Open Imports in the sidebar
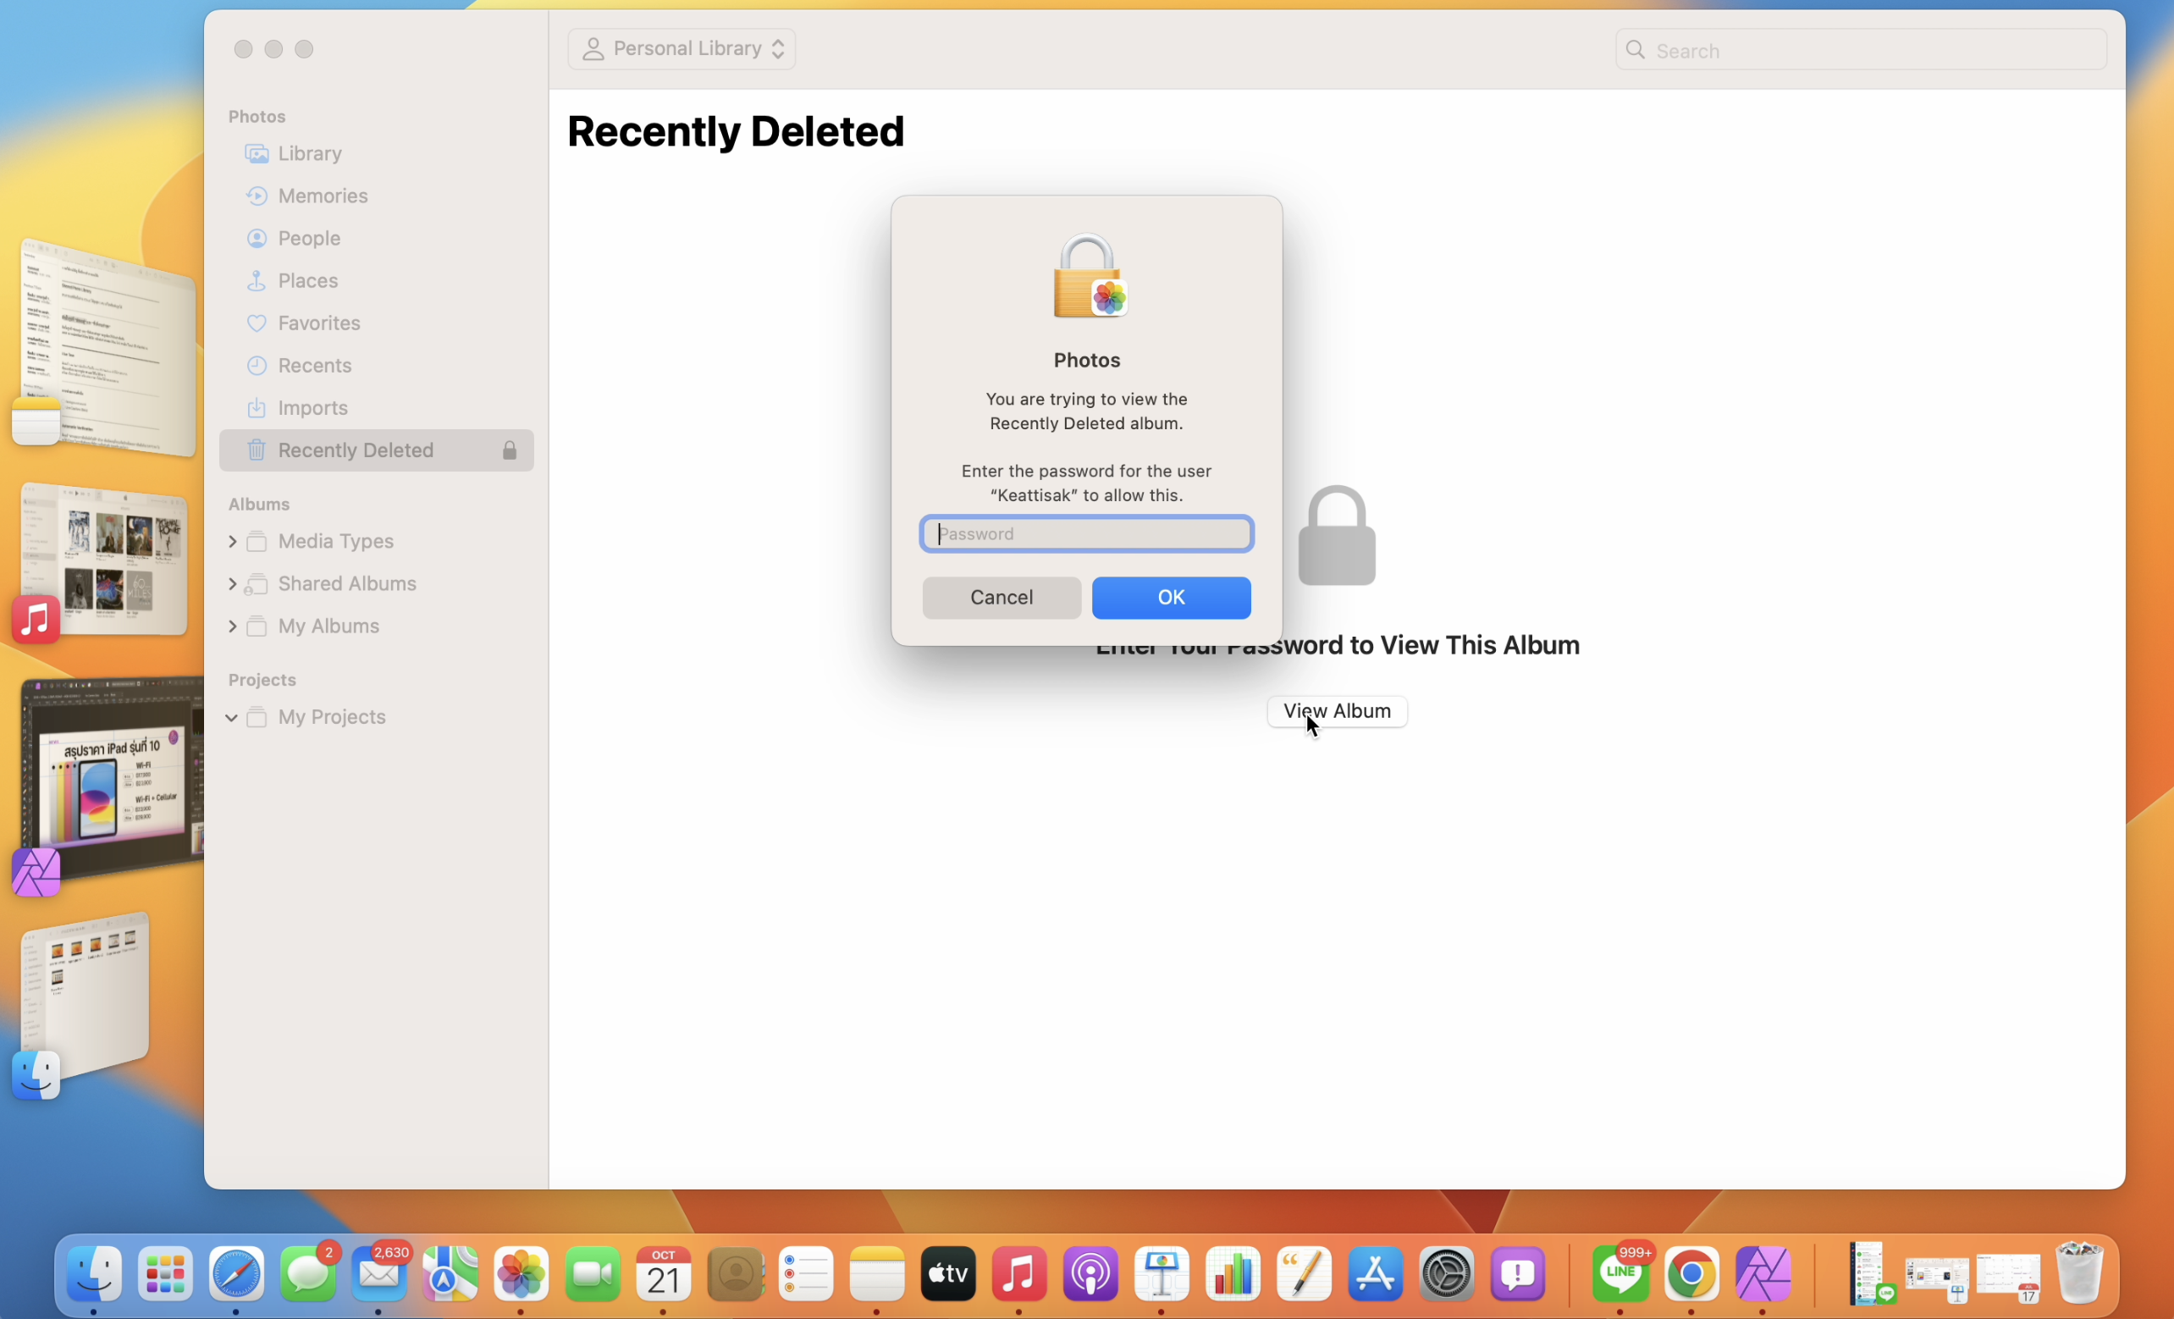Image resolution: width=2174 pixels, height=1319 pixels. pyautogui.click(x=312, y=407)
